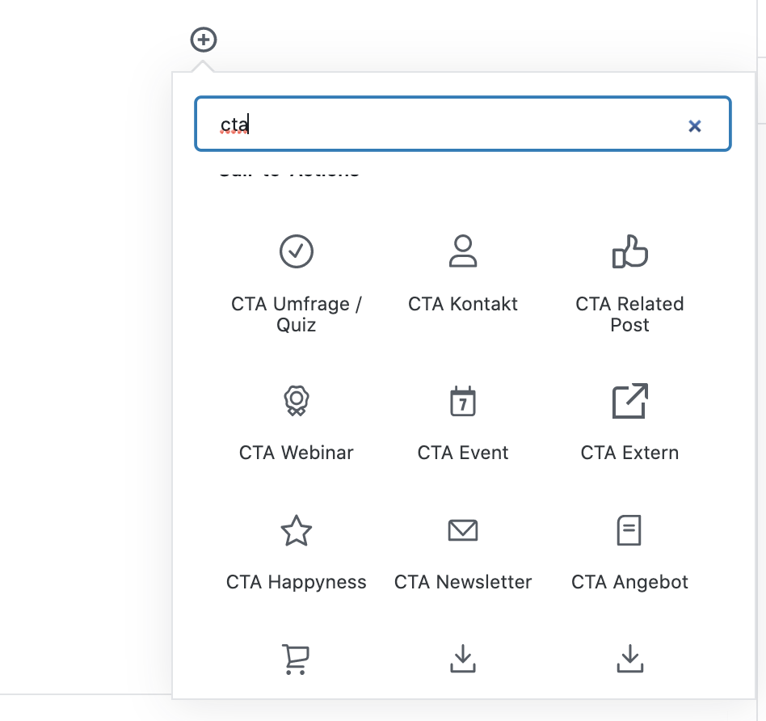Click the "CTA Extern" text label
This screenshot has height=721, width=766.
click(x=629, y=453)
